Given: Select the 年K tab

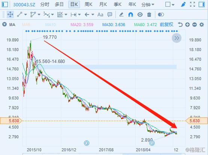Looking at the screenshot, I should (x=132, y=4).
